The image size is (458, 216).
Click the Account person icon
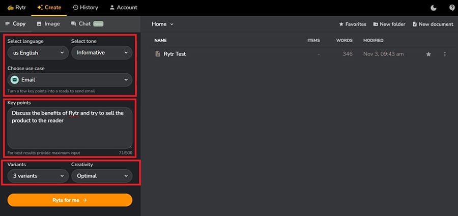click(x=112, y=8)
